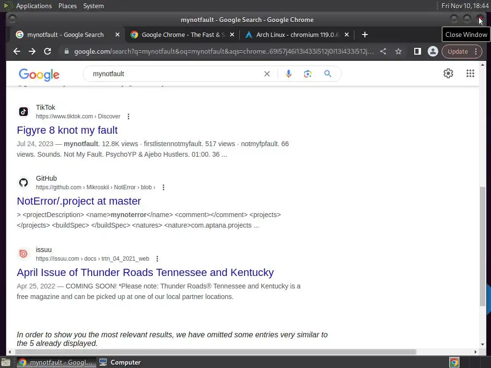
Task: Click the issuu result favicon
Action: tap(23, 254)
